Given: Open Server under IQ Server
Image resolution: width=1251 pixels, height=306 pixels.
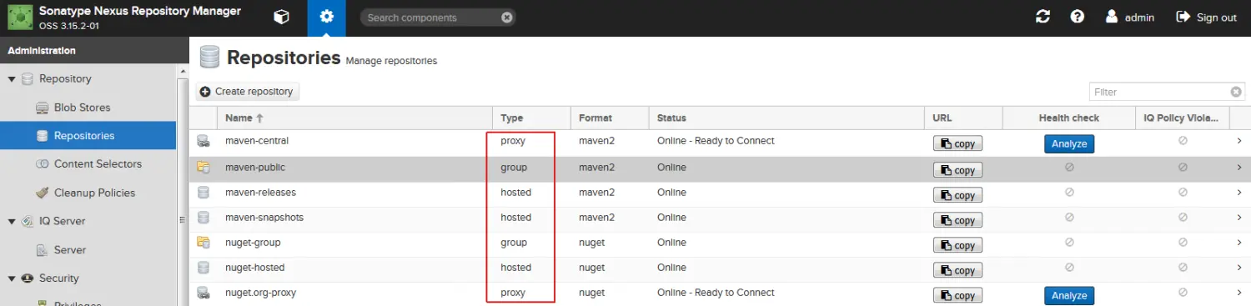Looking at the screenshot, I should (x=70, y=250).
